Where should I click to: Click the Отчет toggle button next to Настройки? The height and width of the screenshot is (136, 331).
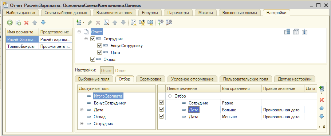click(x=107, y=71)
